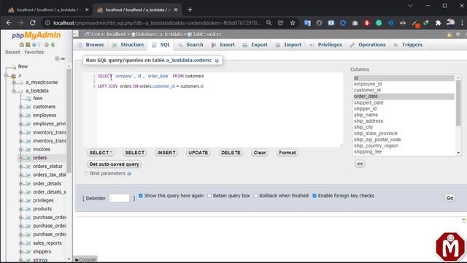Run the query with Go button
The image size is (467, 263).
(449, 198)
